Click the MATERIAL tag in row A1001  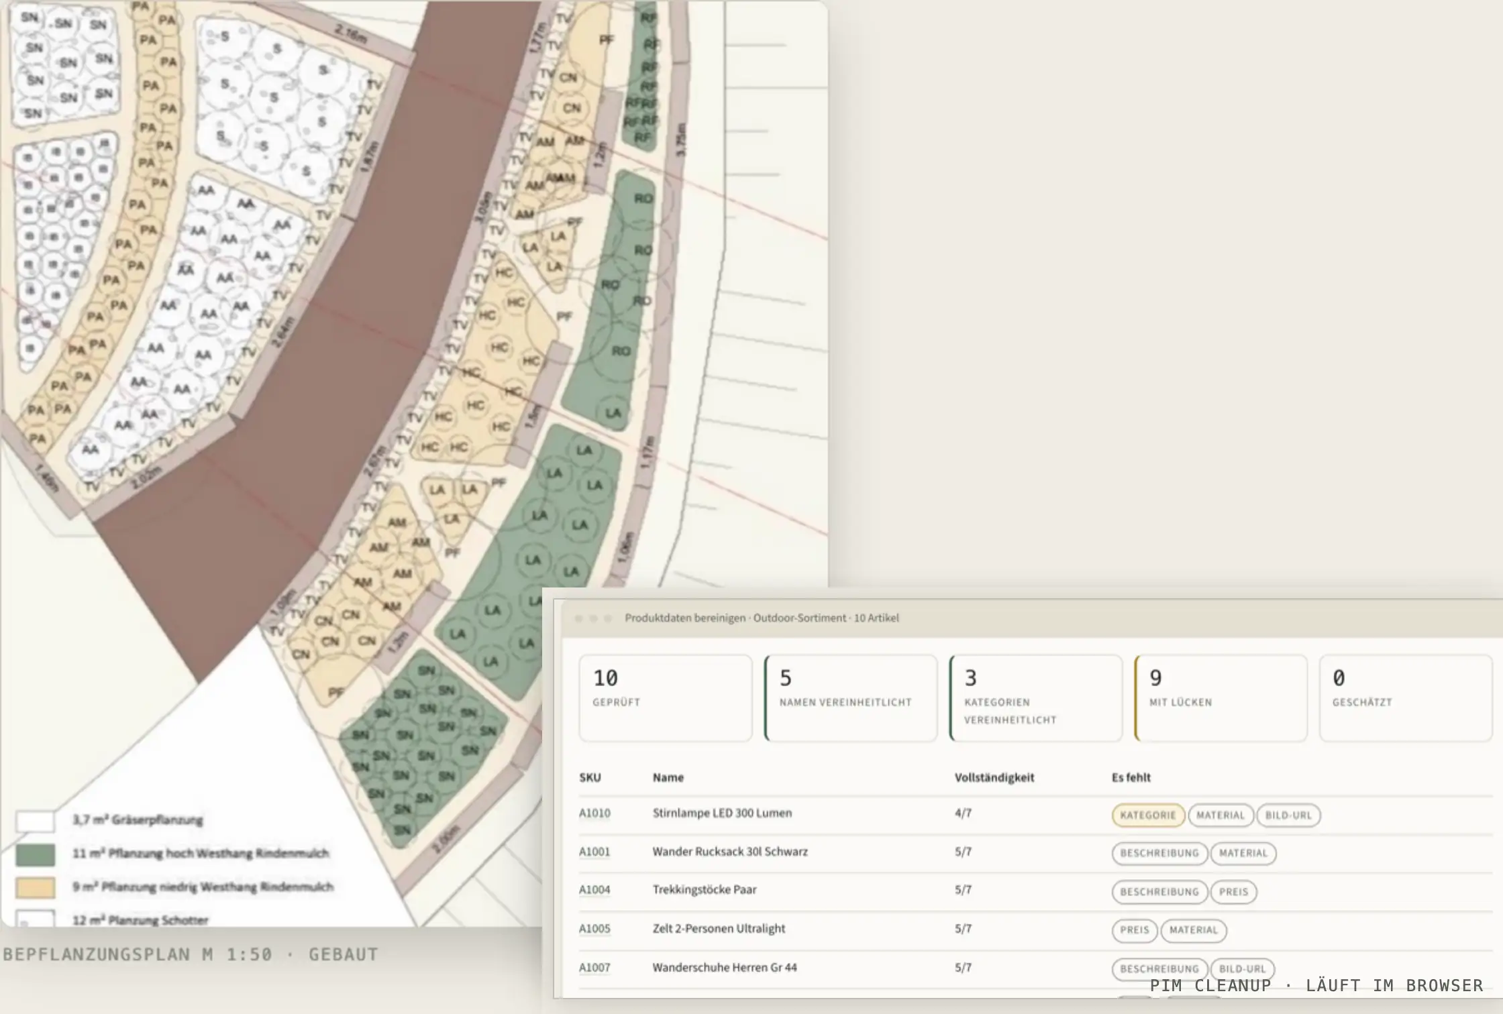pos(1243,854)
